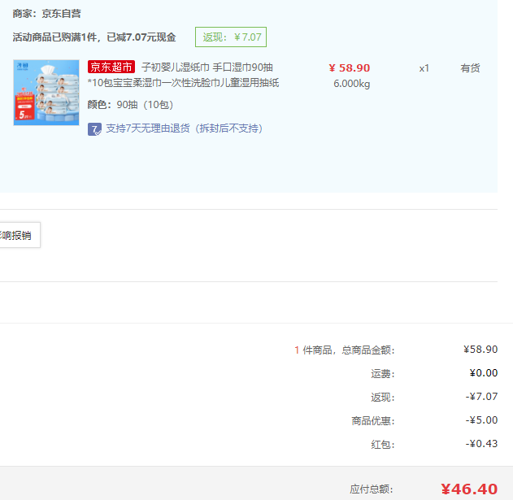Viewport: 513px width, 500px height.
Task: Click the 运费 label
Action: tap(383, 374)
